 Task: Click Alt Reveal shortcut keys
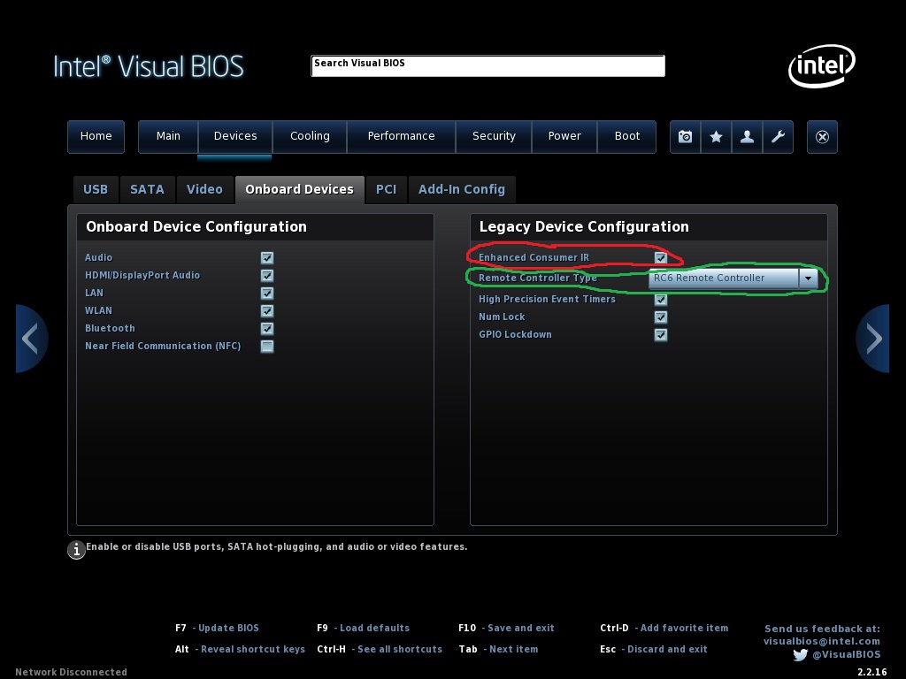pos(240,650)
